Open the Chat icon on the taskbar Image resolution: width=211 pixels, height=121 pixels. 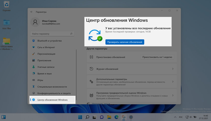102,117
